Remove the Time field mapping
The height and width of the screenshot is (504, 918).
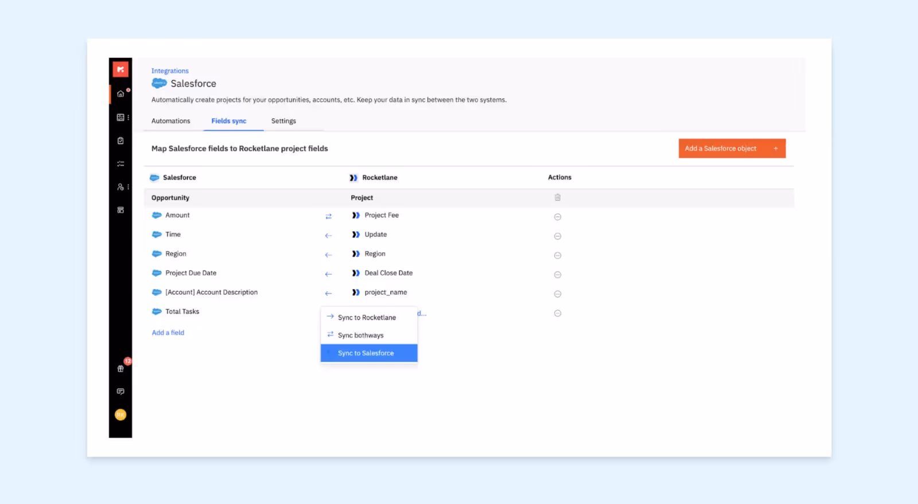558,236
